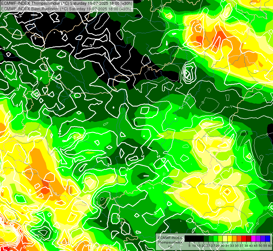Click the ECMWF-INDEX label in the legend
Viewport: 273px width, 251px height.
170,238
